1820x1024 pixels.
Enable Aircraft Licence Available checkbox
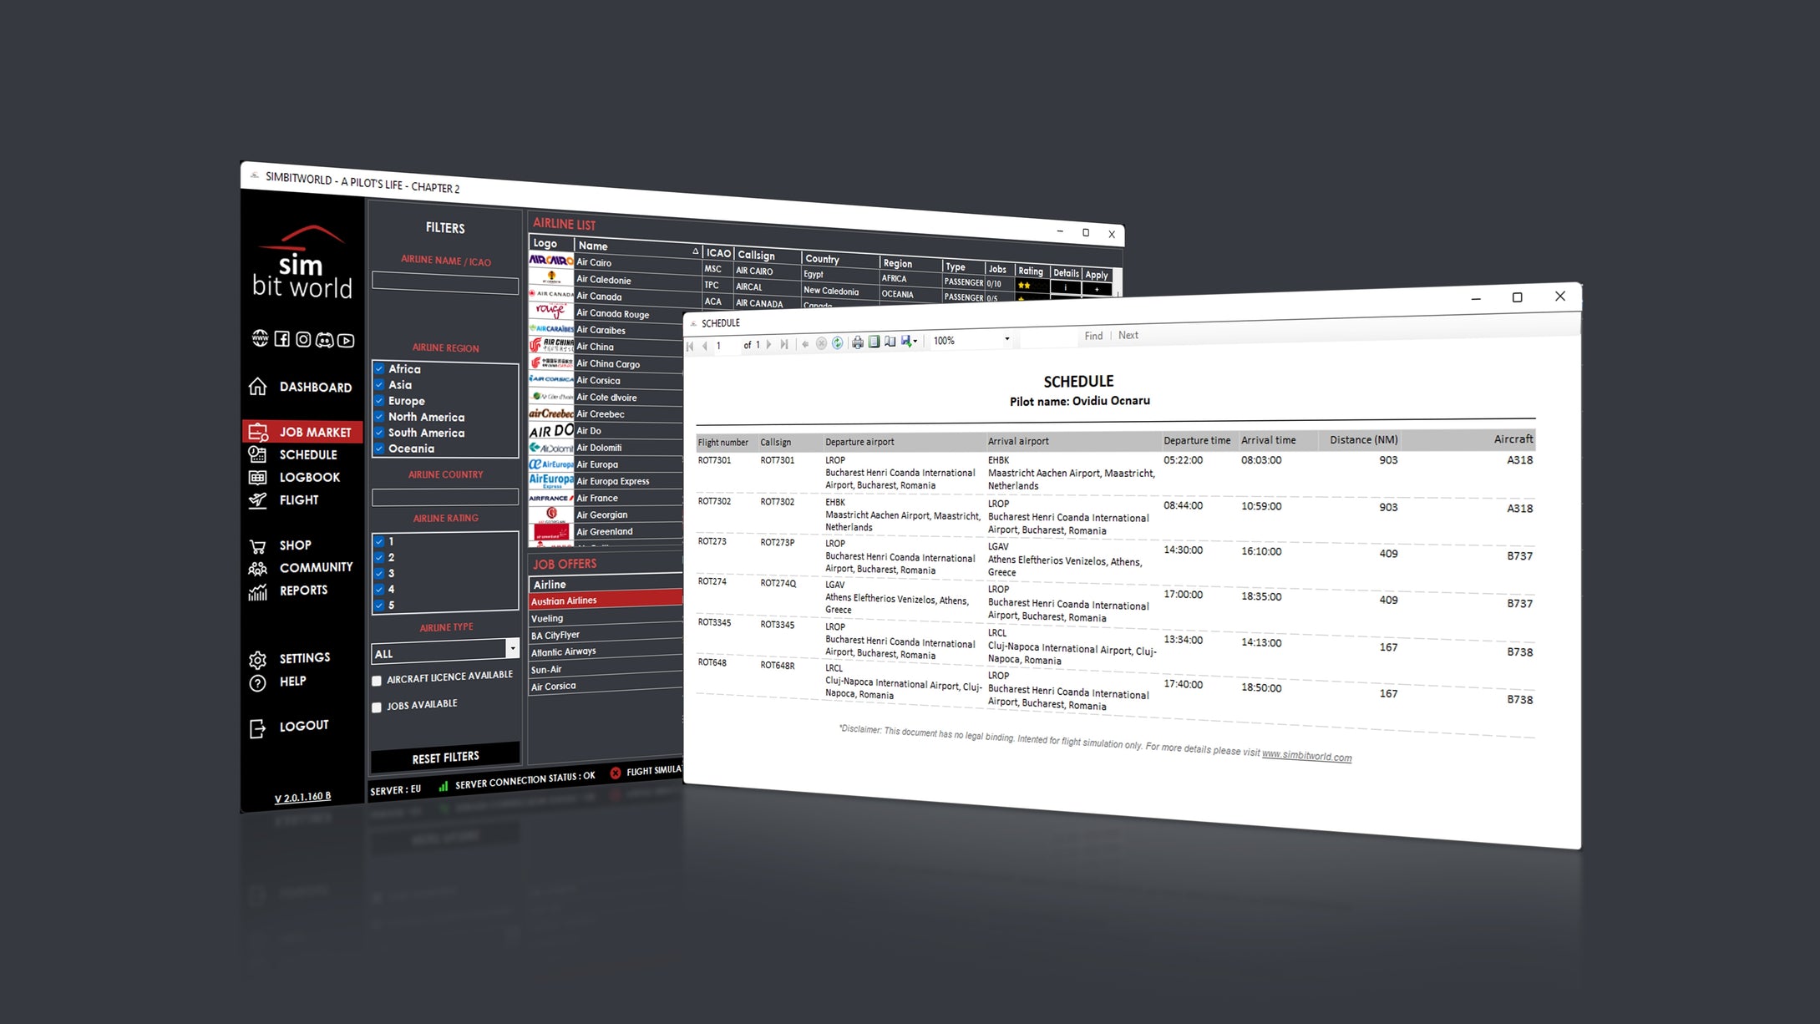coord(377,681)
